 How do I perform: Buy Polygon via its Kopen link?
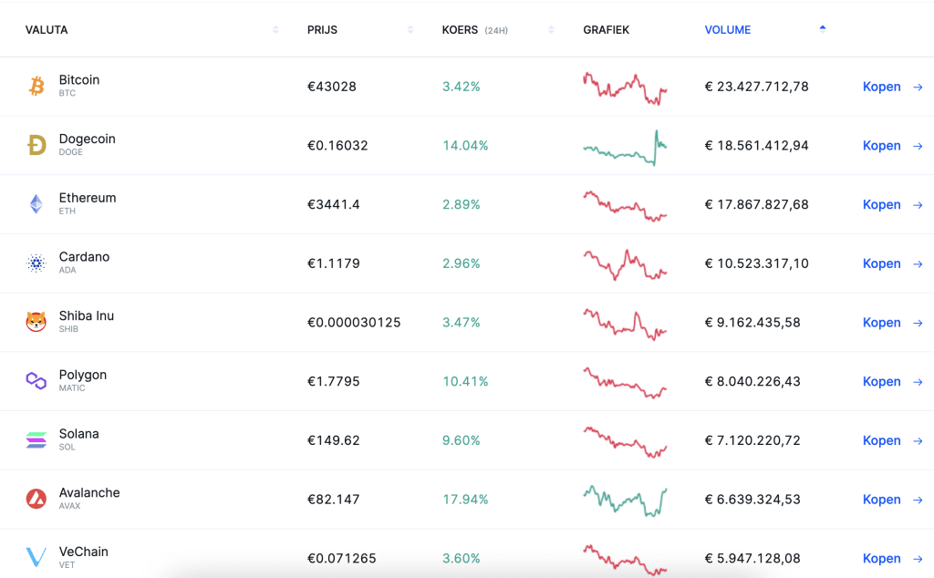pos(882,381)
